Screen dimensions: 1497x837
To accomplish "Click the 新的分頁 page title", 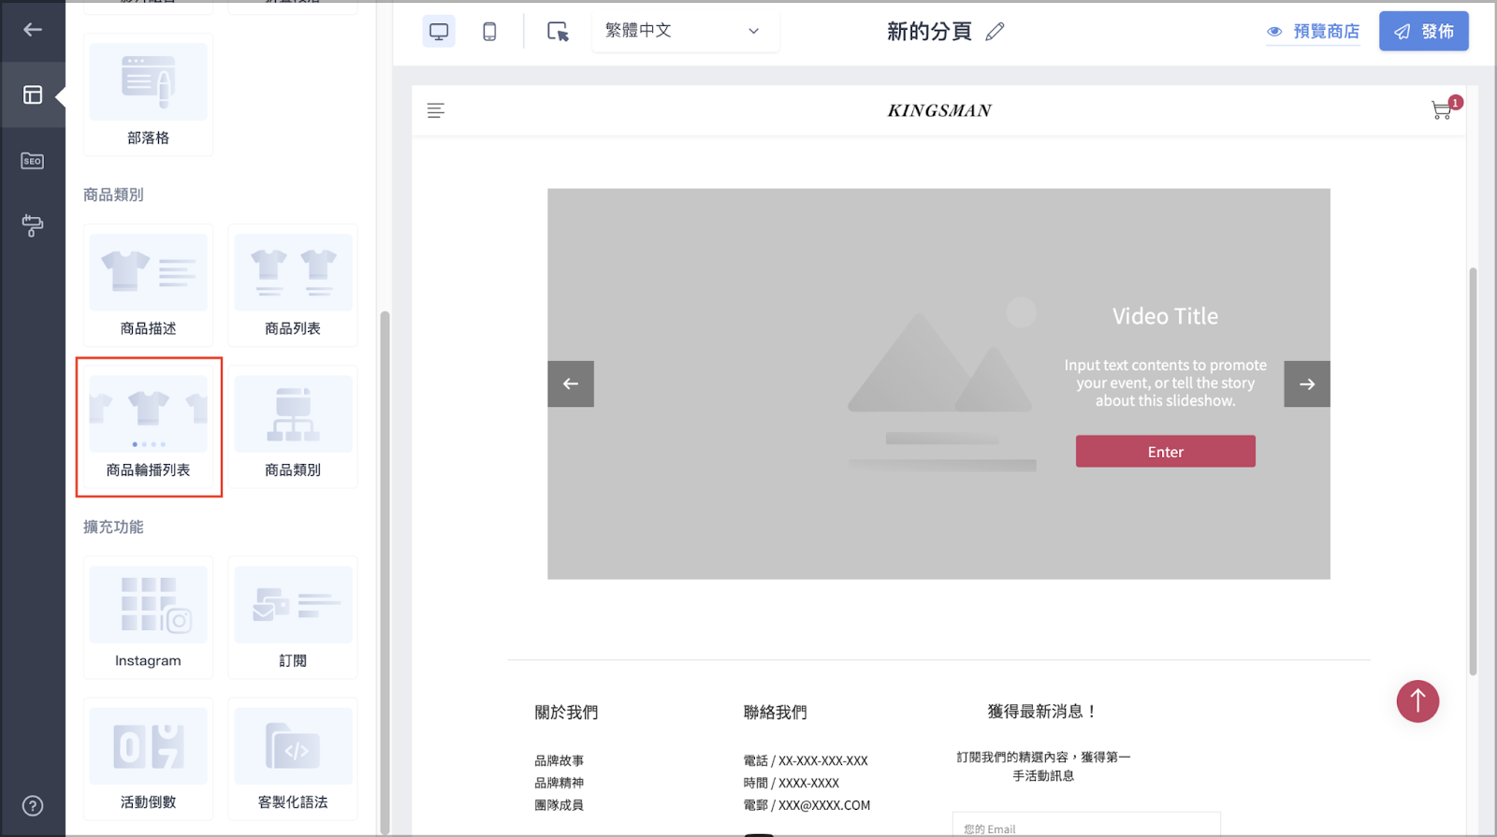I will click(x=929, y=32).
